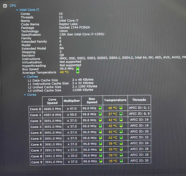Screen dimensions: 186x176
Task: Click the 40 °C average temperature value
Action: 64,72
